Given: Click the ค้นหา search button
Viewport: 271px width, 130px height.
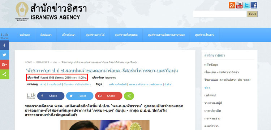Looking at the screenshot, I should pos(252,14).
